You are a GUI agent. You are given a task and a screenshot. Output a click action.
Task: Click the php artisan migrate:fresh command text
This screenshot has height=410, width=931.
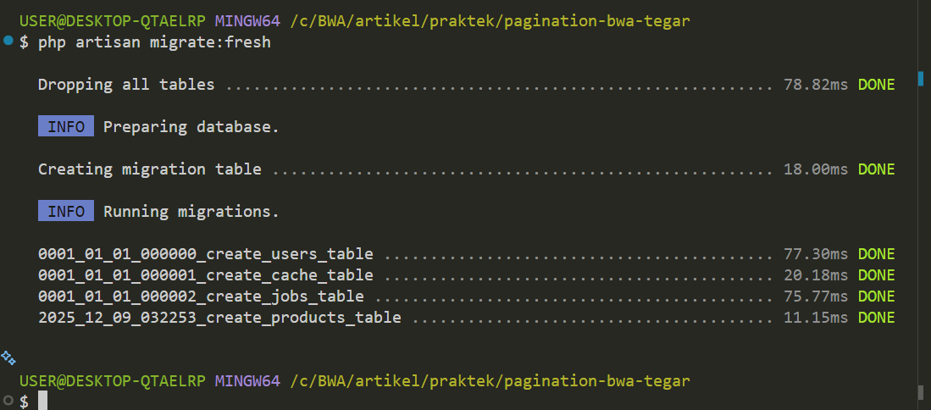pos(154,42)
